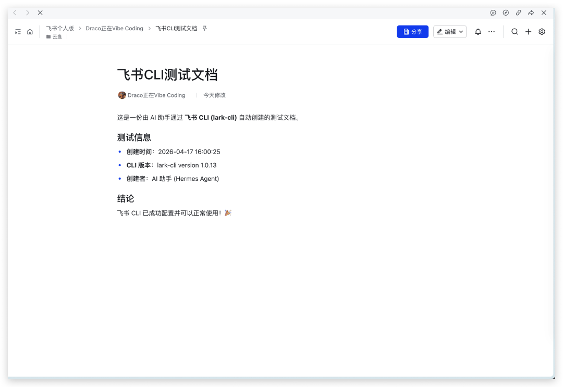Screen dimensions: 563x387
Task: Click 今天修改 modification history
Action: (214, 95)
